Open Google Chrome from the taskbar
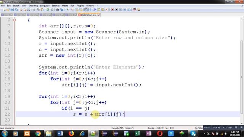Screen dimensions: 244x137 pyautogui.click(x=38, y=134)
